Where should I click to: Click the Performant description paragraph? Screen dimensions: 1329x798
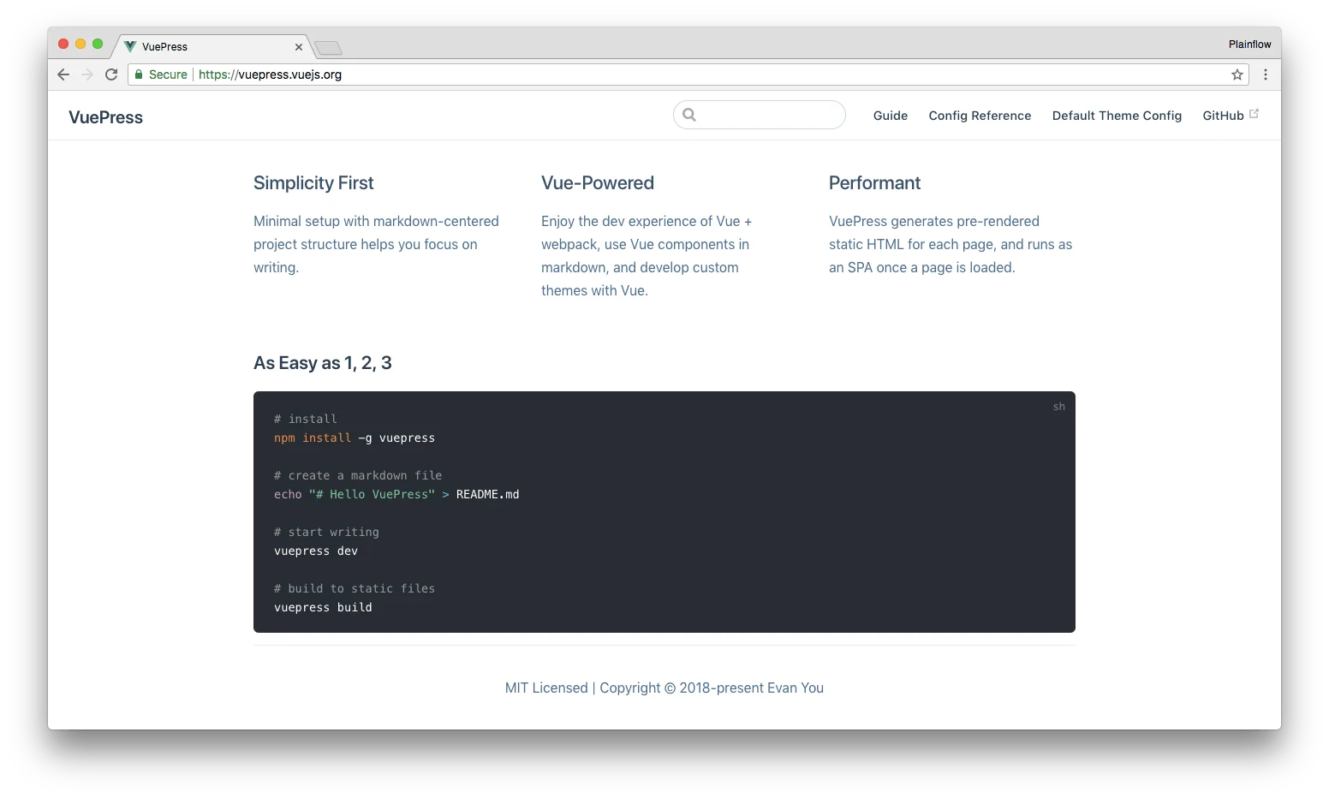tap(951, 244)
